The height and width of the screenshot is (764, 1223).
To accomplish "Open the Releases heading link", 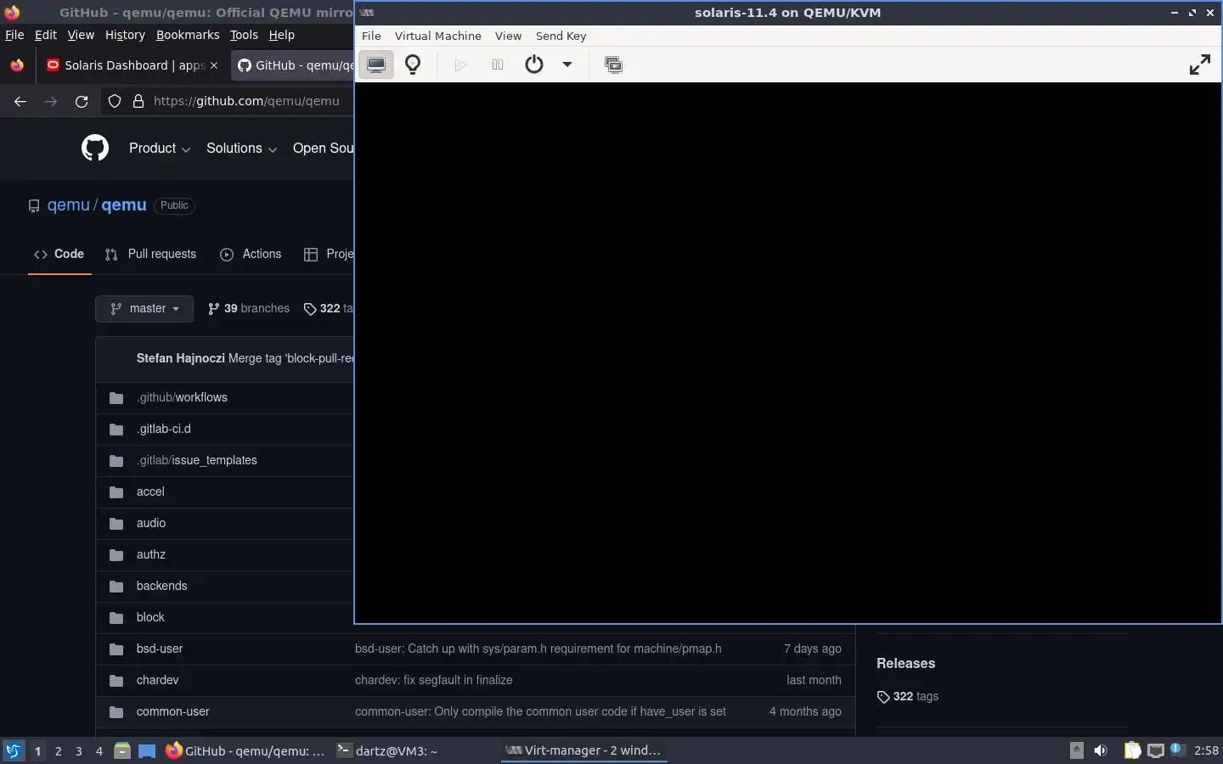I will [905, 663].
